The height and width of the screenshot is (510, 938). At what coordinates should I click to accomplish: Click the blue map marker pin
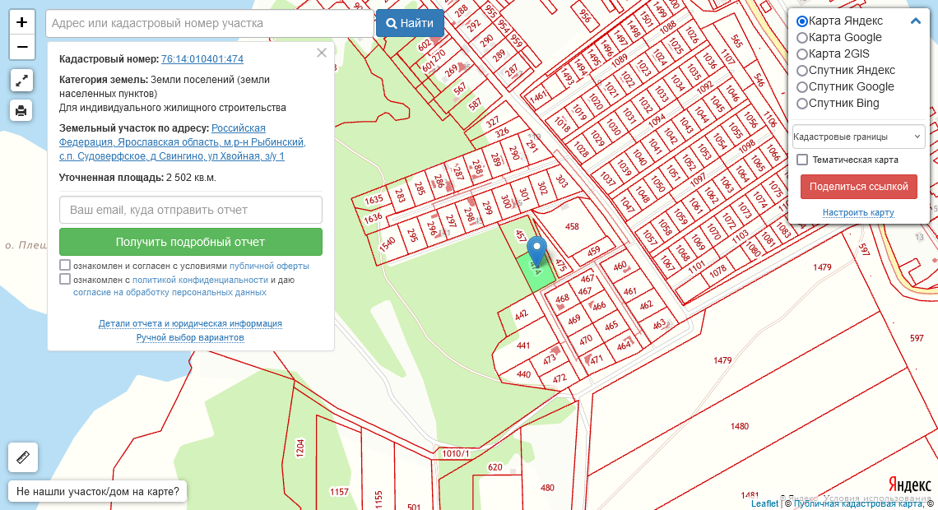click(536, 251)
